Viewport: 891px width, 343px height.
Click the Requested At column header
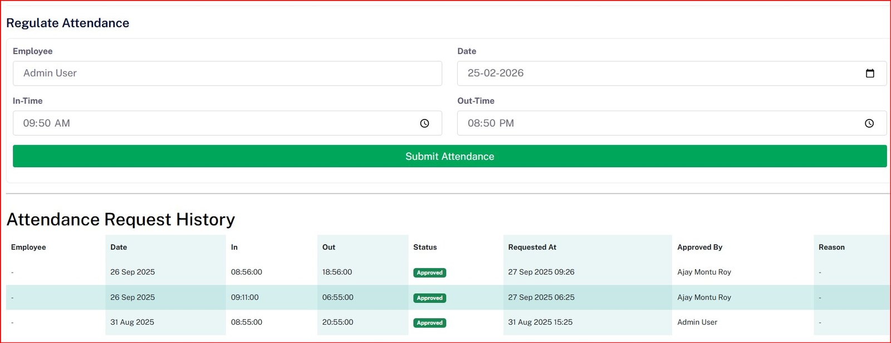(532, 247)
